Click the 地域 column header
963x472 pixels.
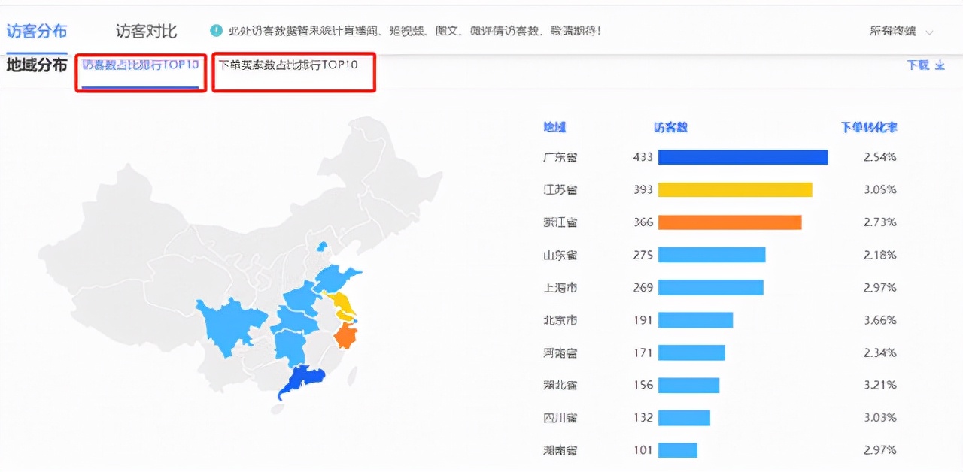[554, 126]
